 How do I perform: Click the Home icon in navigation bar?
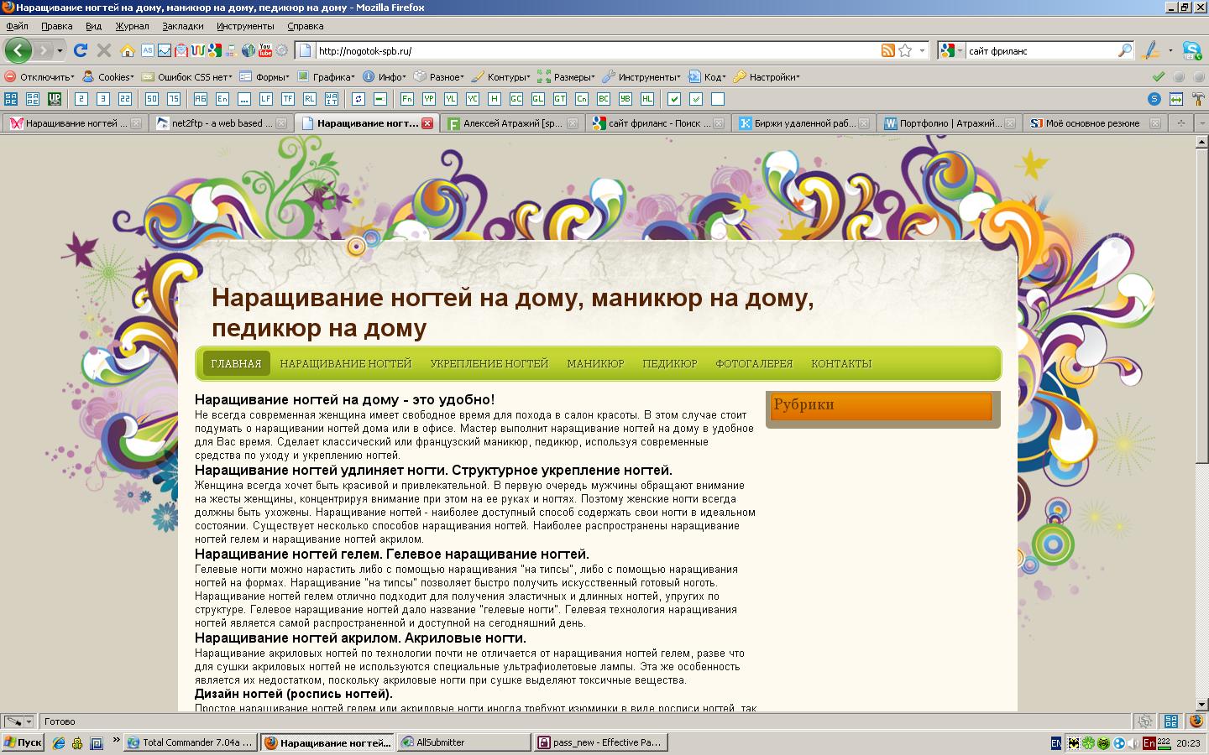[x=128, y=50]
